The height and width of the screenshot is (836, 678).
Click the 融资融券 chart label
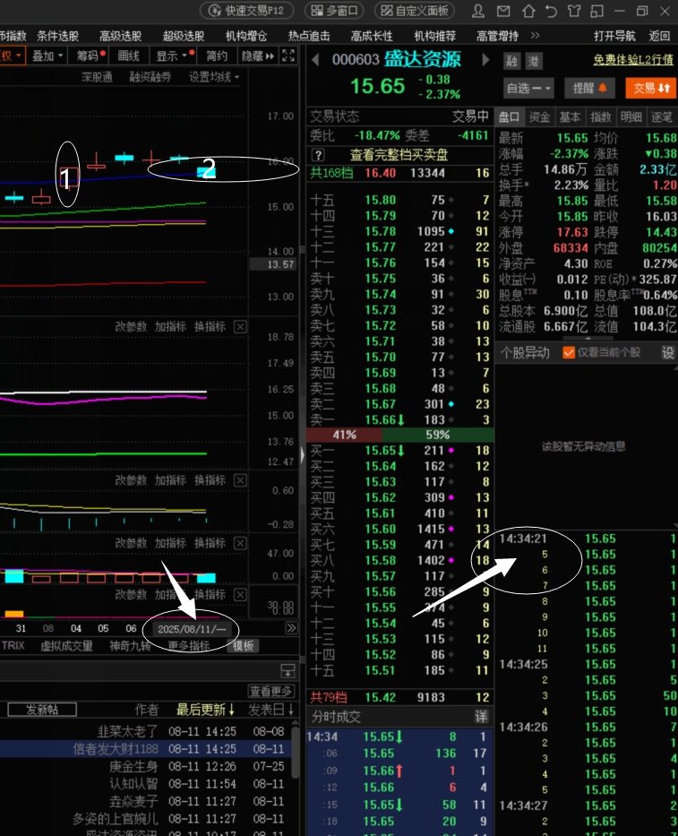point(150,77)
